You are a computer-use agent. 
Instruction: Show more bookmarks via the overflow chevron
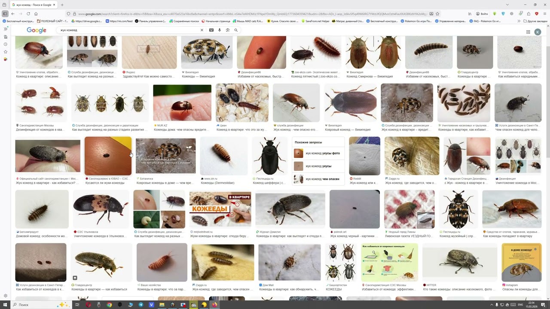point(519,21)
